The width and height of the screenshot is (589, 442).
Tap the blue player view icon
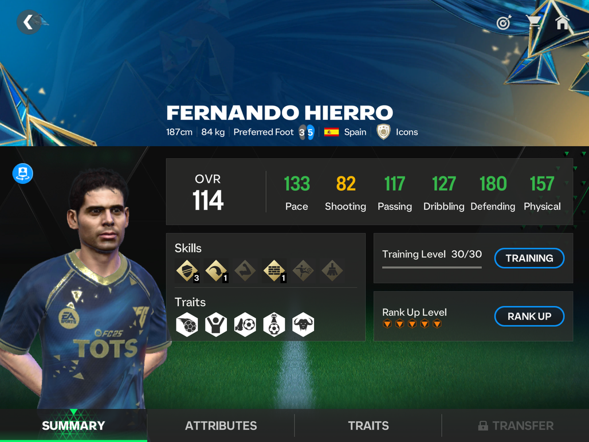(23, 174)
